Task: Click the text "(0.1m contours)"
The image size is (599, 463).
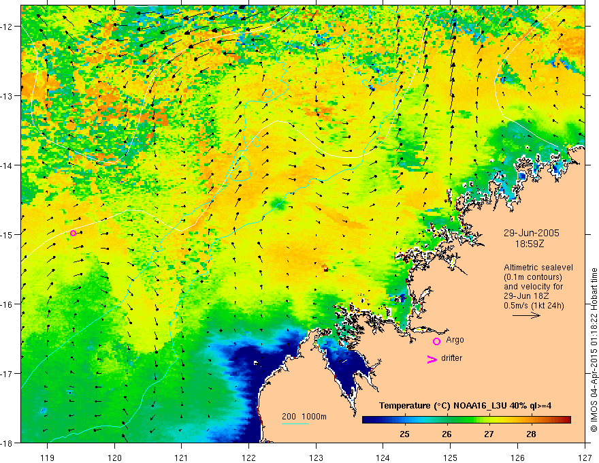Action: (x=533, y=277)
